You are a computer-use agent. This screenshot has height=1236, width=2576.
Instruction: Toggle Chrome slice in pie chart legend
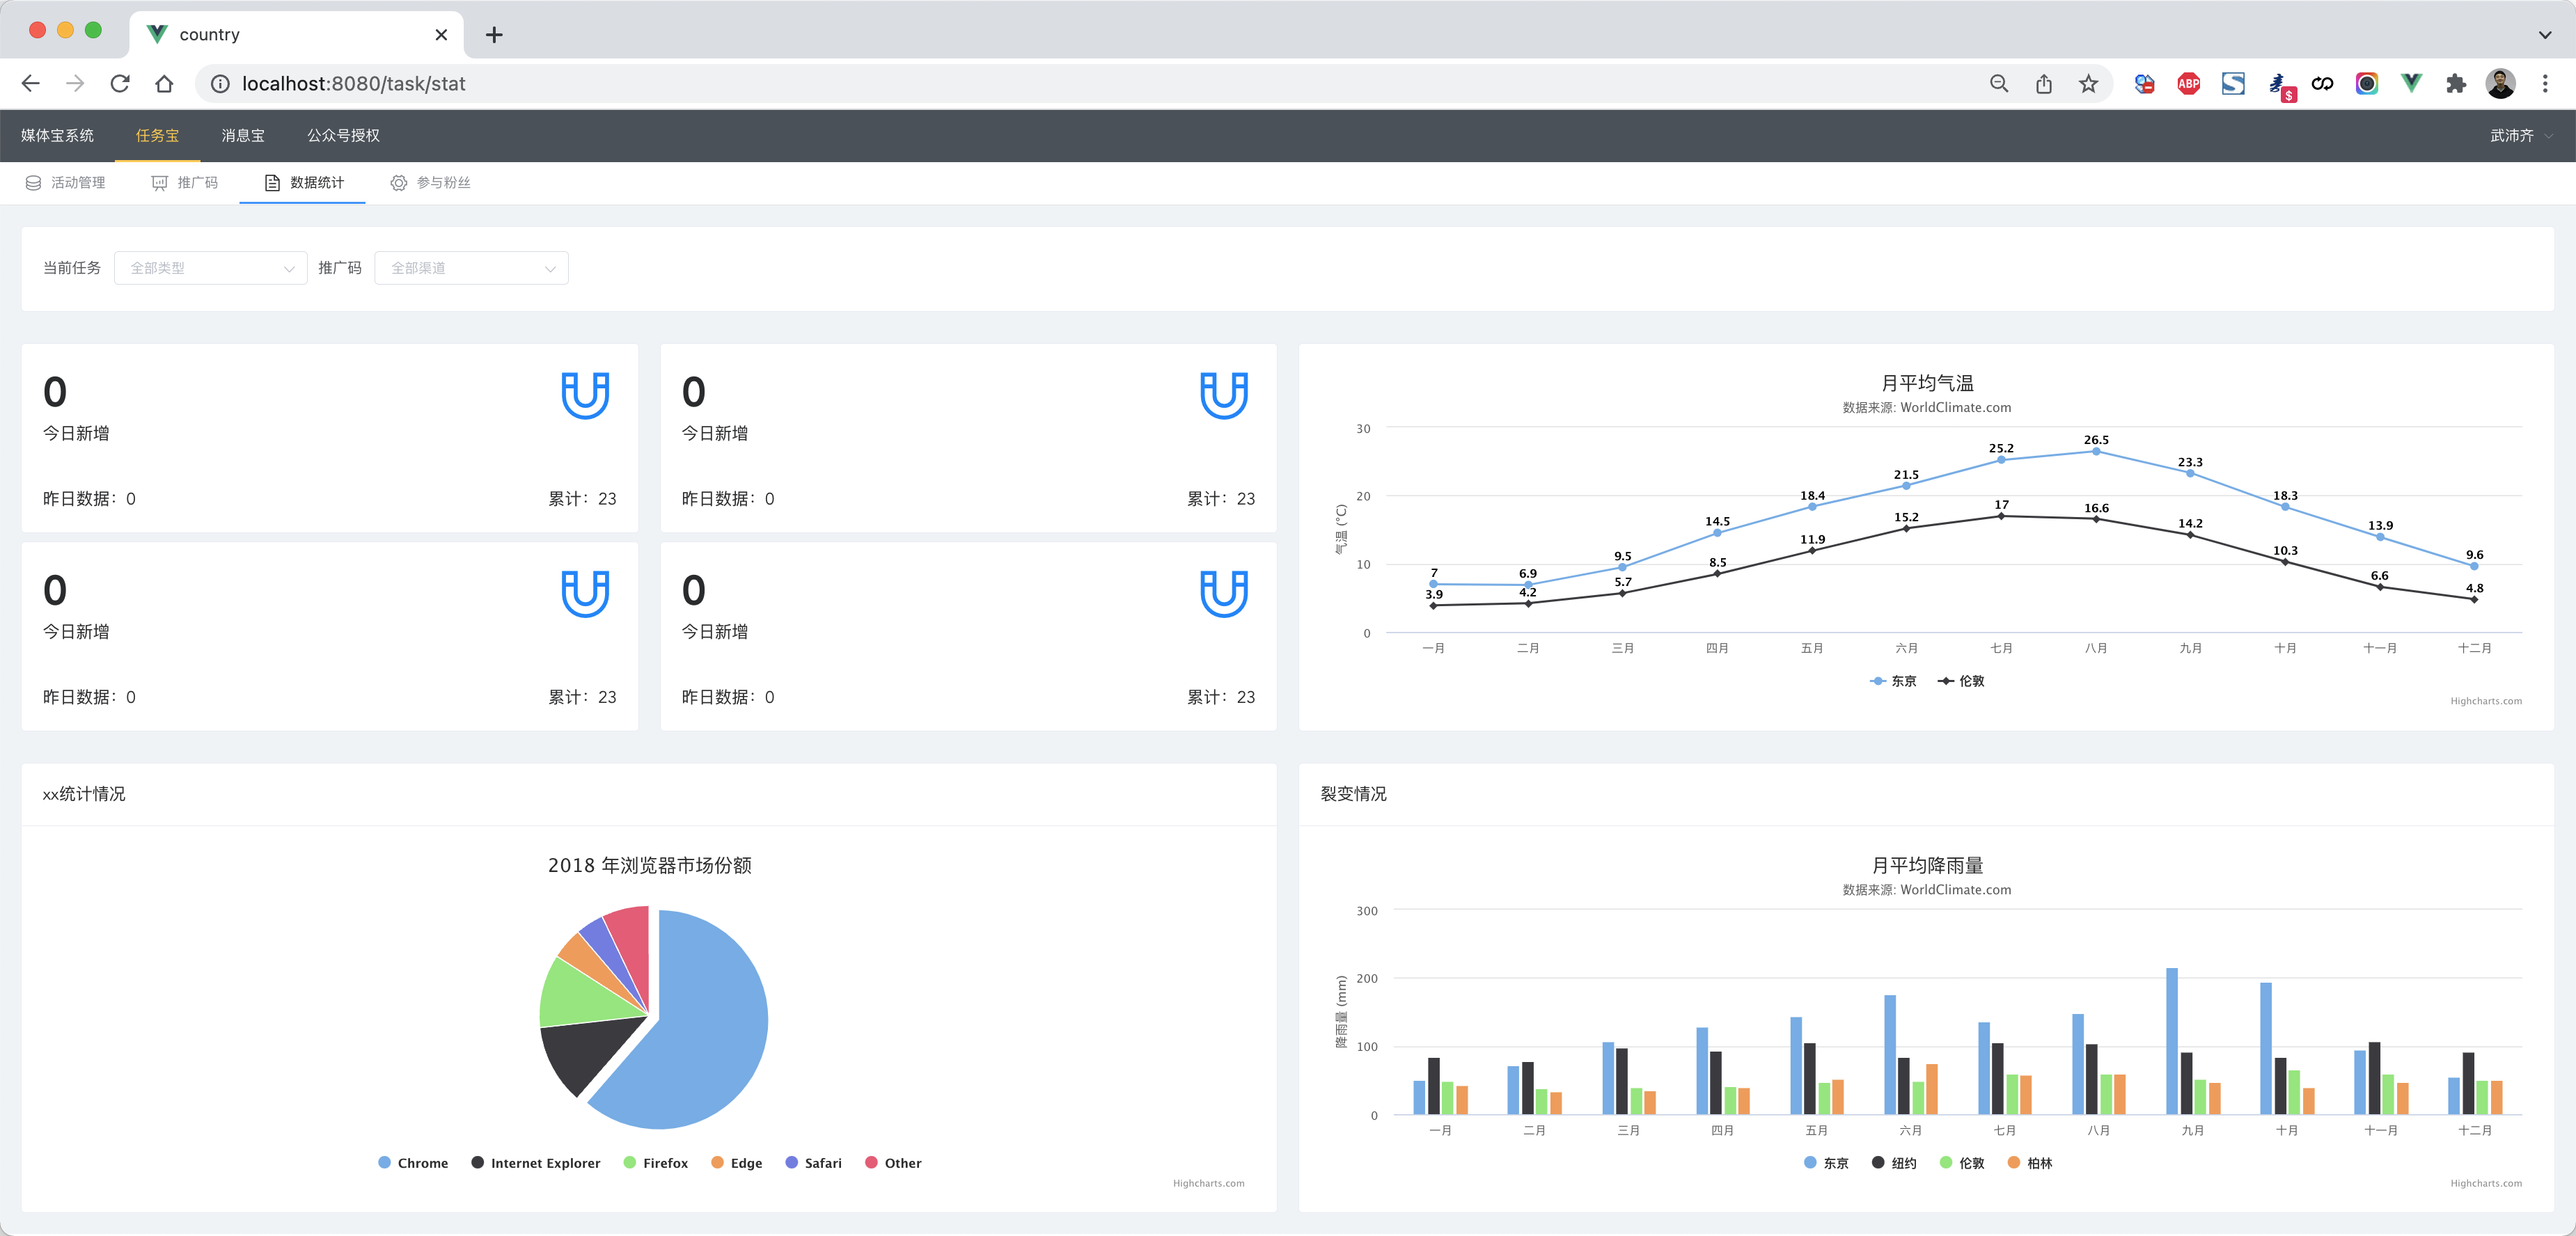point(413,1163)
